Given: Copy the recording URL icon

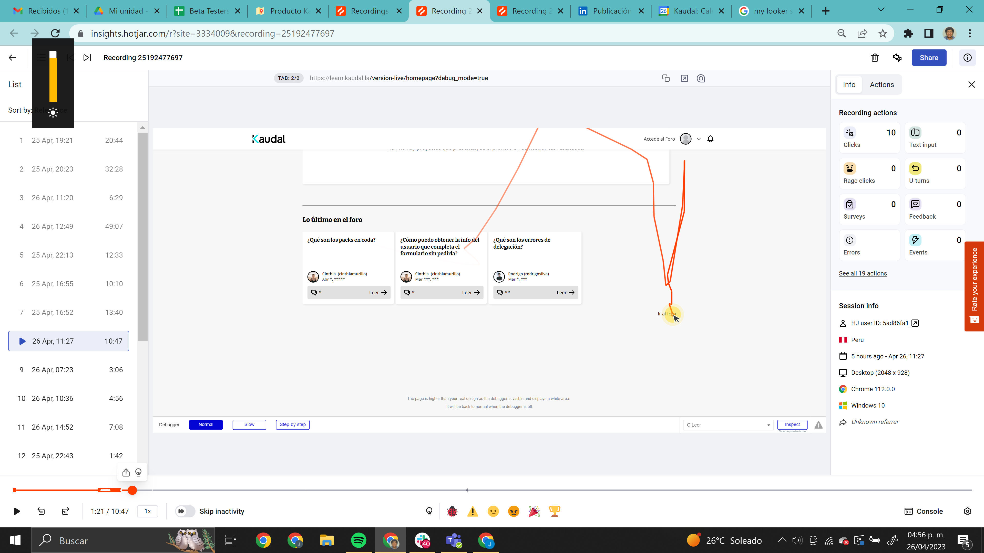Looking at the screenshot, I should point(666,78).
